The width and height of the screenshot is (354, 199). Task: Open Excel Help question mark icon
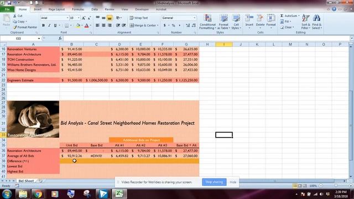tap(334, 9)
